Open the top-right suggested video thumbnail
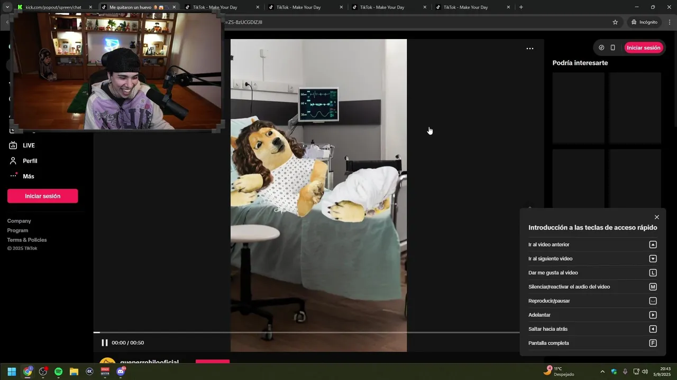Viewport: 677px width, 380px height. (635, 108)
